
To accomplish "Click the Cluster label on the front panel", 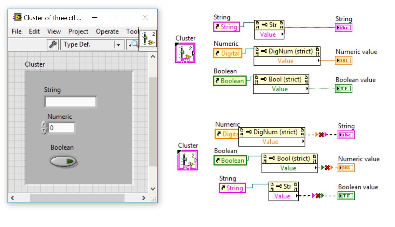I will point(35,64).
